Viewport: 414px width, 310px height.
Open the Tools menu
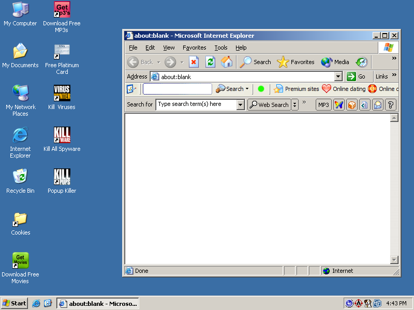[x=221, y=48]
